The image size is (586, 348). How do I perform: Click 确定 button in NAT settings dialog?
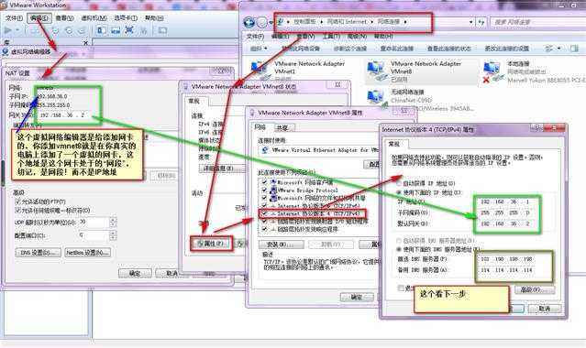tap(135, 273)
